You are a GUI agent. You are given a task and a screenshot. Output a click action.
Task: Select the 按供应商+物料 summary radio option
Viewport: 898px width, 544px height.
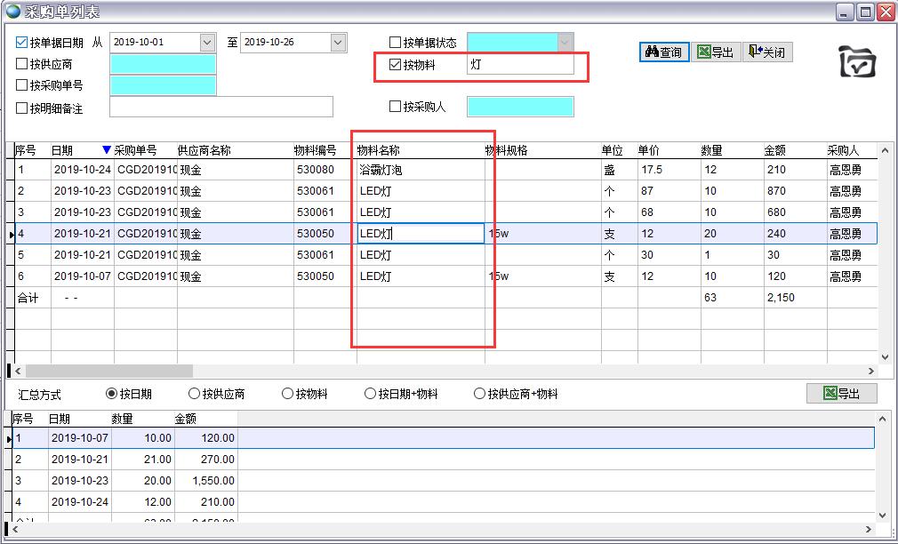[x=480, y=394]
